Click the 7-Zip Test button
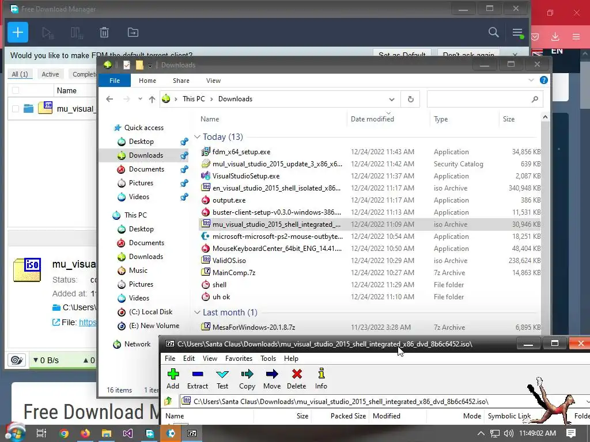Viewport: 590px width, 442px height. [x=222, y=379]
